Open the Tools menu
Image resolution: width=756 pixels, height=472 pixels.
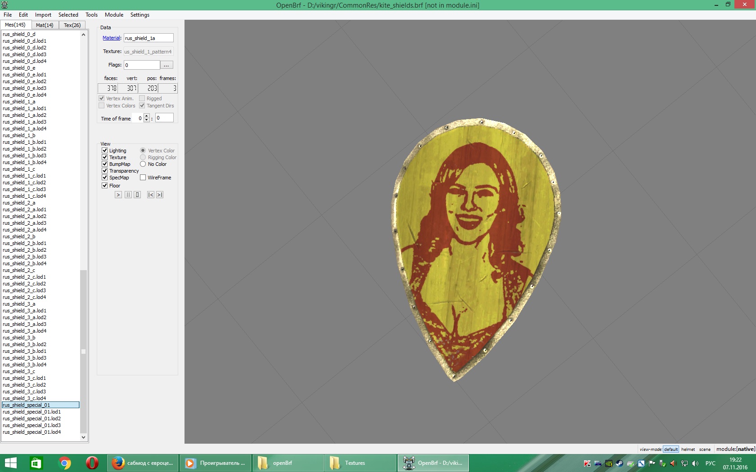click(x=92, y=15)
